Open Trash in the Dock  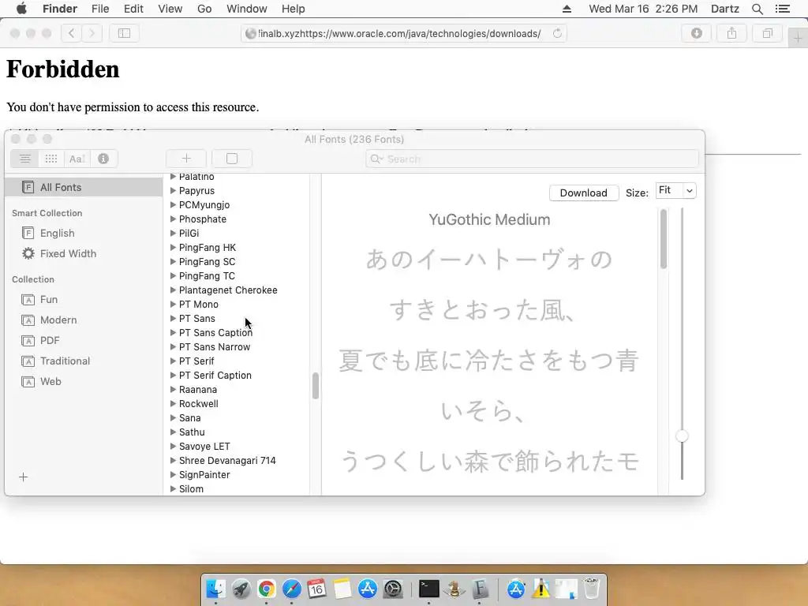592,589
